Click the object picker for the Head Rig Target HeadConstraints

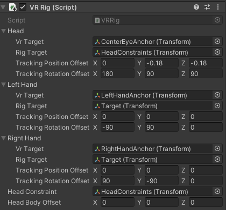(217, 52)
